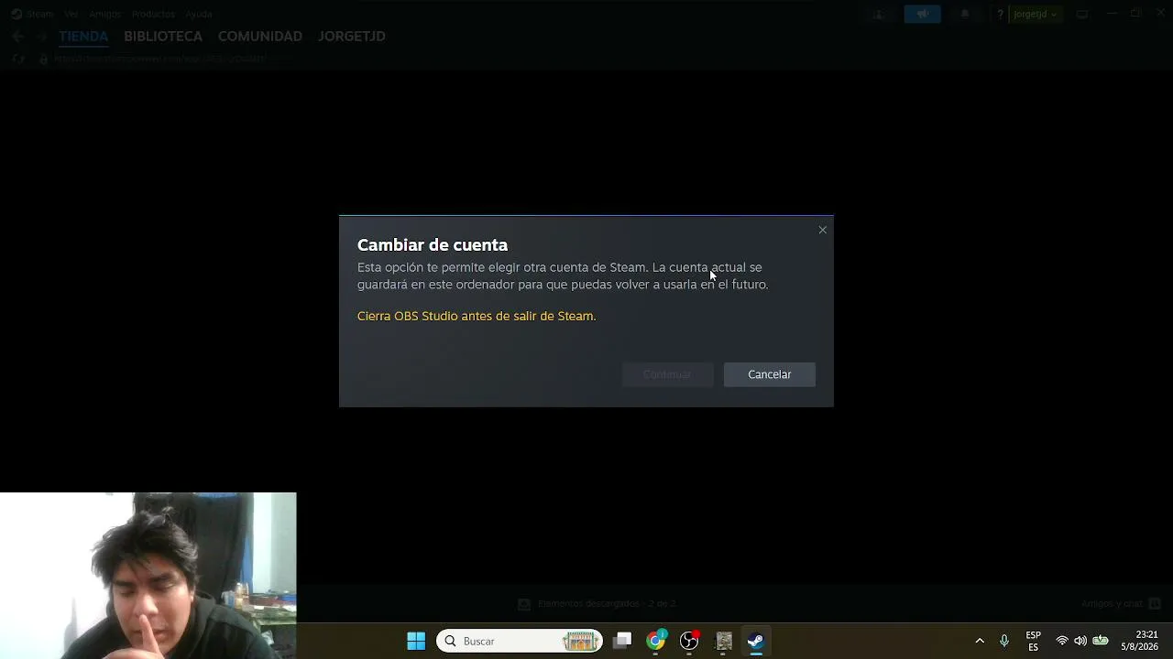Screen dimensions: 1173x659
Task: Open Task View on the taskbar
Action: pos(622,641)
